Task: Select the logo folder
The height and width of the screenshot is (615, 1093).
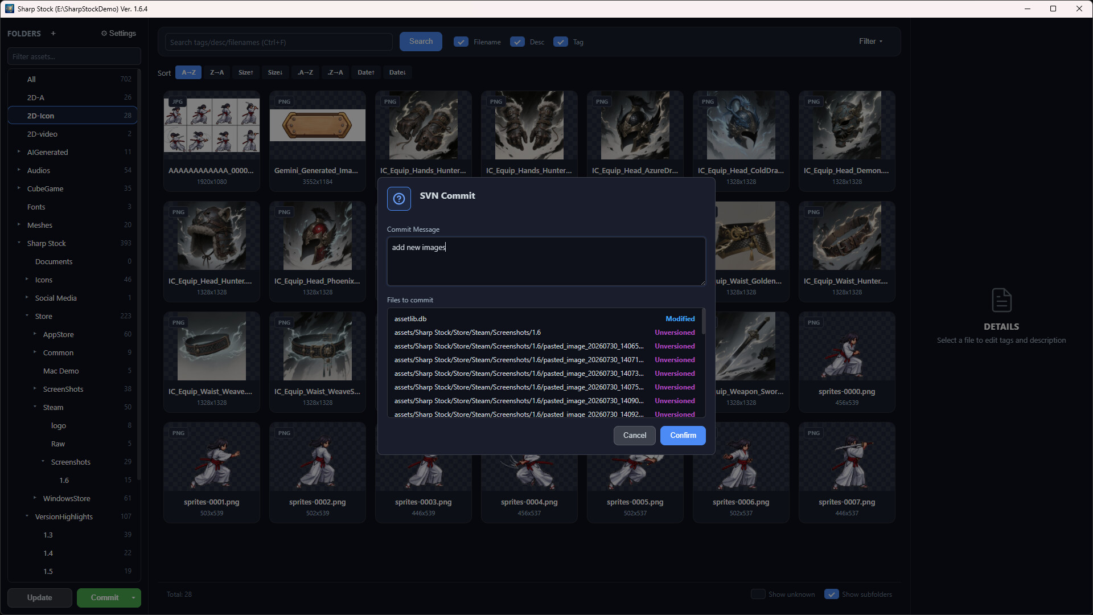Action: [x=72, y=425]
